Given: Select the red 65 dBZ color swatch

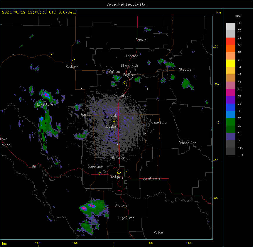Looking at the screenshot, I should (231, 41).
